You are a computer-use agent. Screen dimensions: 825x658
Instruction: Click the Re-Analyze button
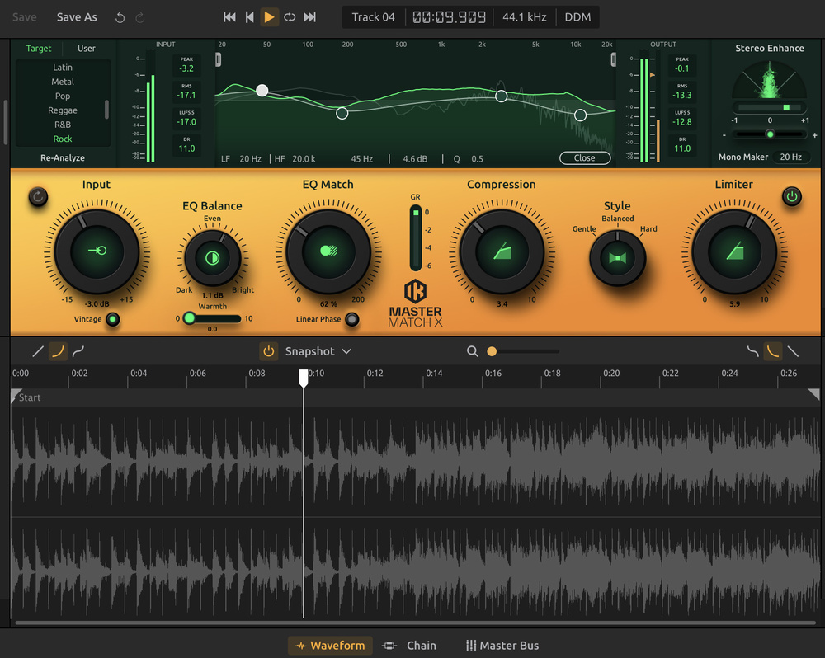click(63, 157)
